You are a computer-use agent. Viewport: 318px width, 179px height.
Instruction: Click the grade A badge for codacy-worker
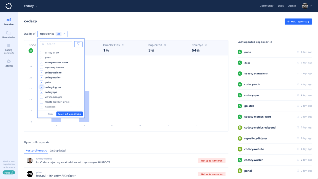pos(240,160)
